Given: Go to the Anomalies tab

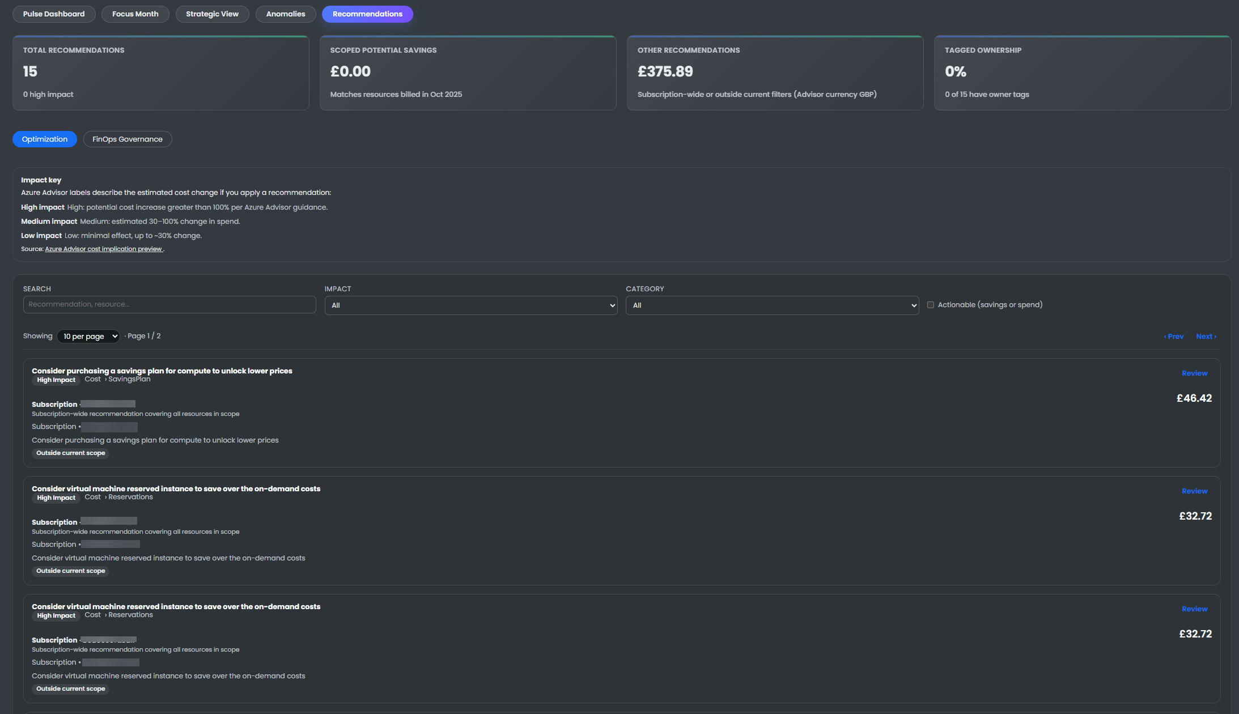Looking at the screenshot, I should click(286, 14).
